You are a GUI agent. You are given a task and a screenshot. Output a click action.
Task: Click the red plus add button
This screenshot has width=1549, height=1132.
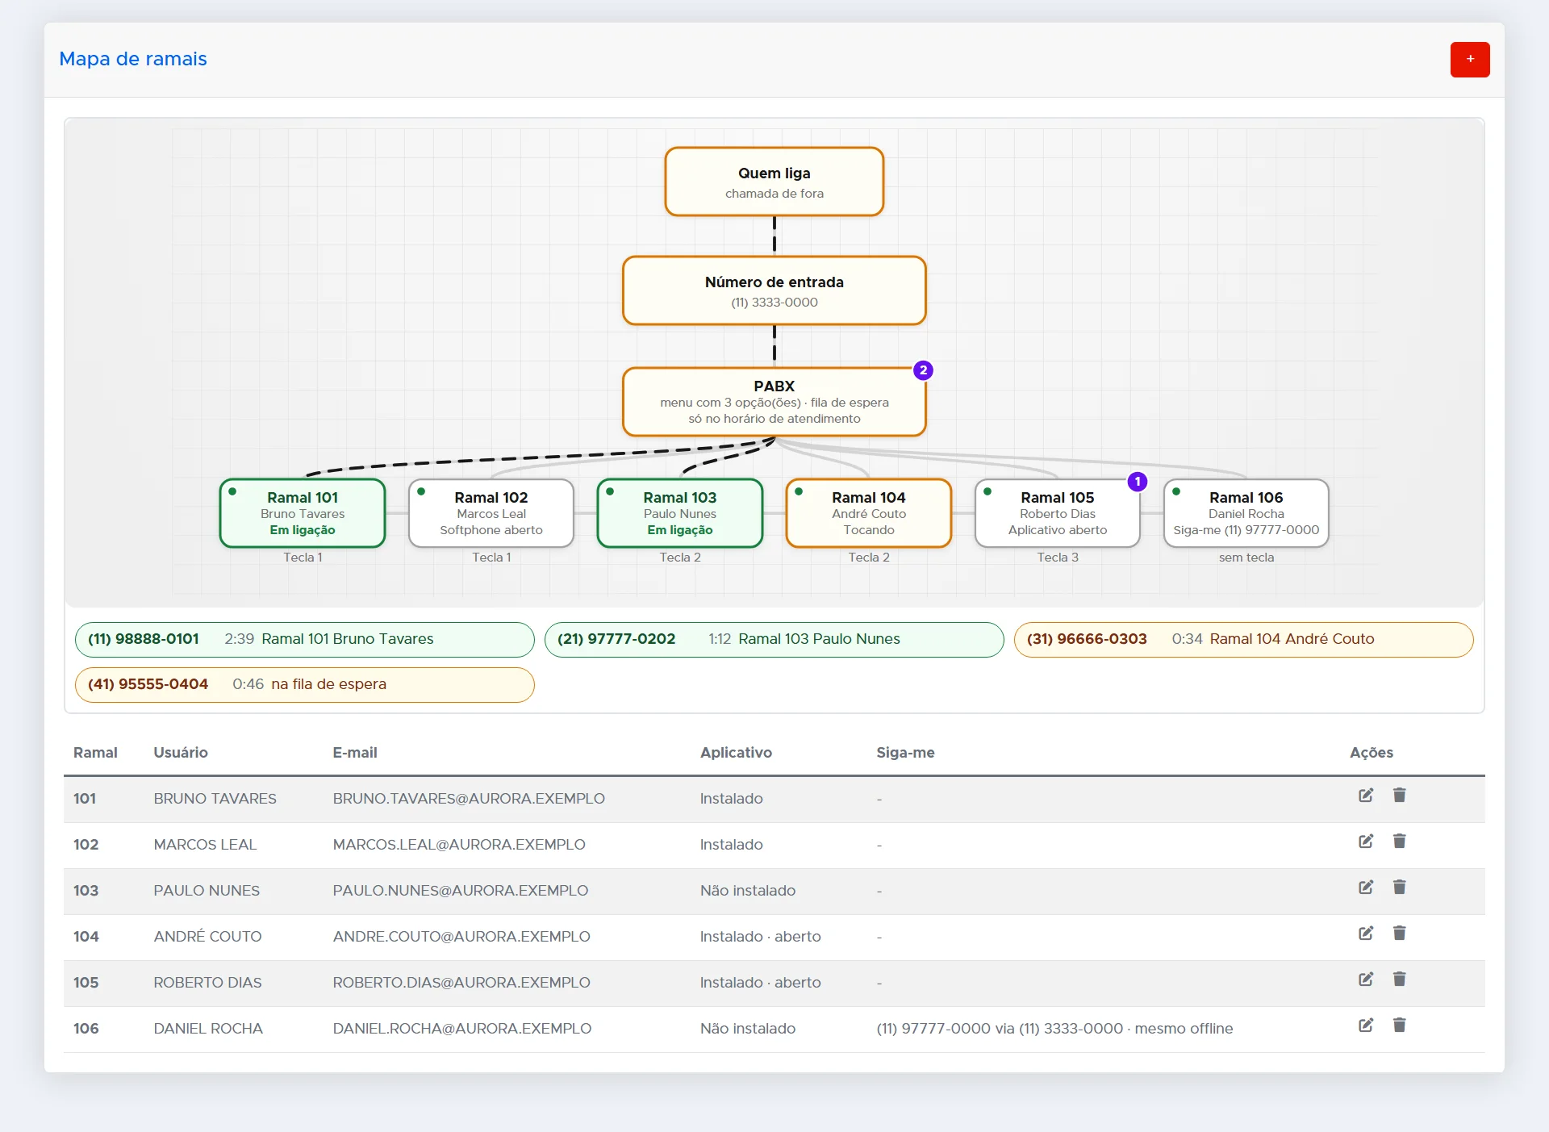[1469, 60]
